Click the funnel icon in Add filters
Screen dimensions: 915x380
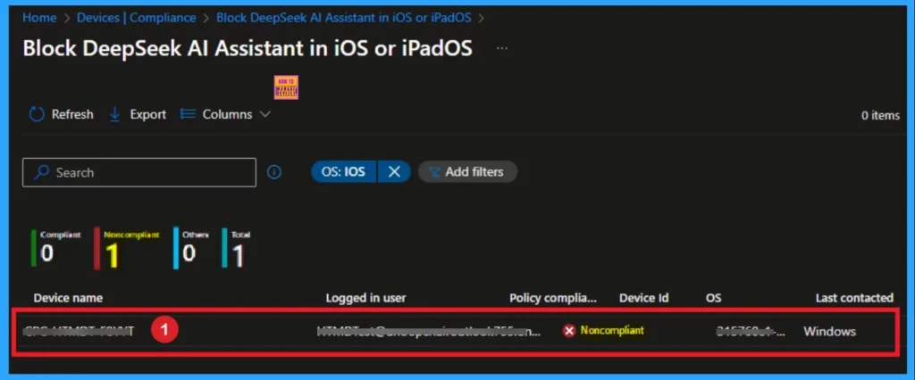(x=434, y=172)
